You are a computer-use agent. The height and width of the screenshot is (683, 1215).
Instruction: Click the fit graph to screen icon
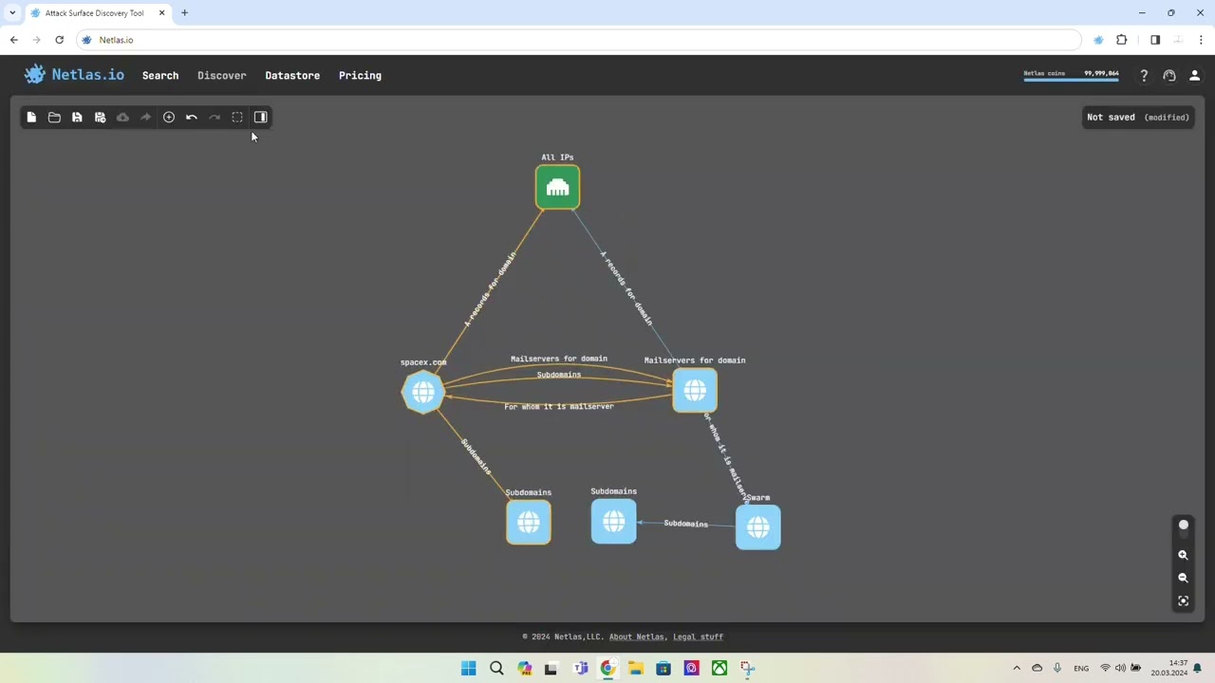pyautogui.click(x=1183, y=600)
